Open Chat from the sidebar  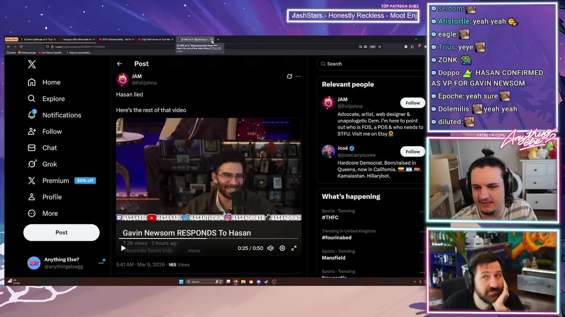(x=42, y=147)
